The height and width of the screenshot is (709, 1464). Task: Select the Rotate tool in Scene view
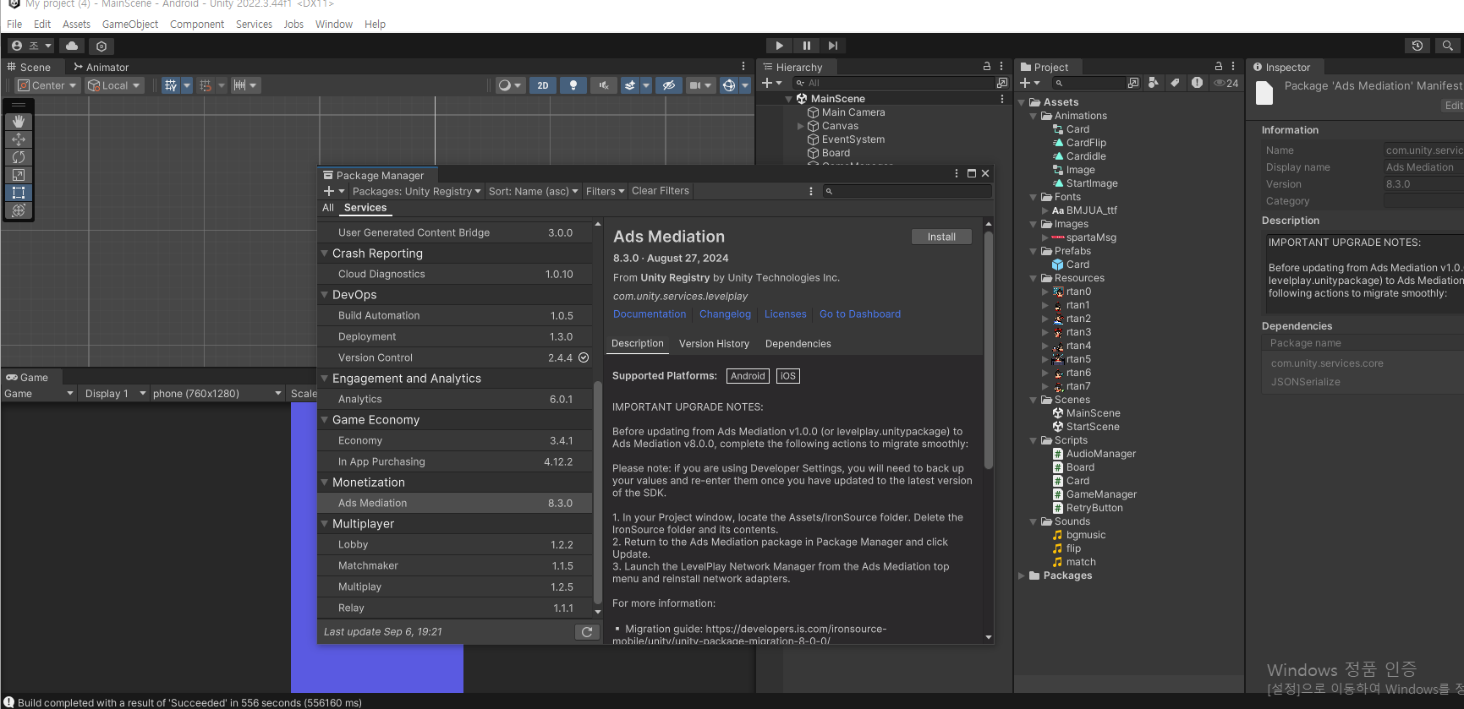tap(19, 157)
